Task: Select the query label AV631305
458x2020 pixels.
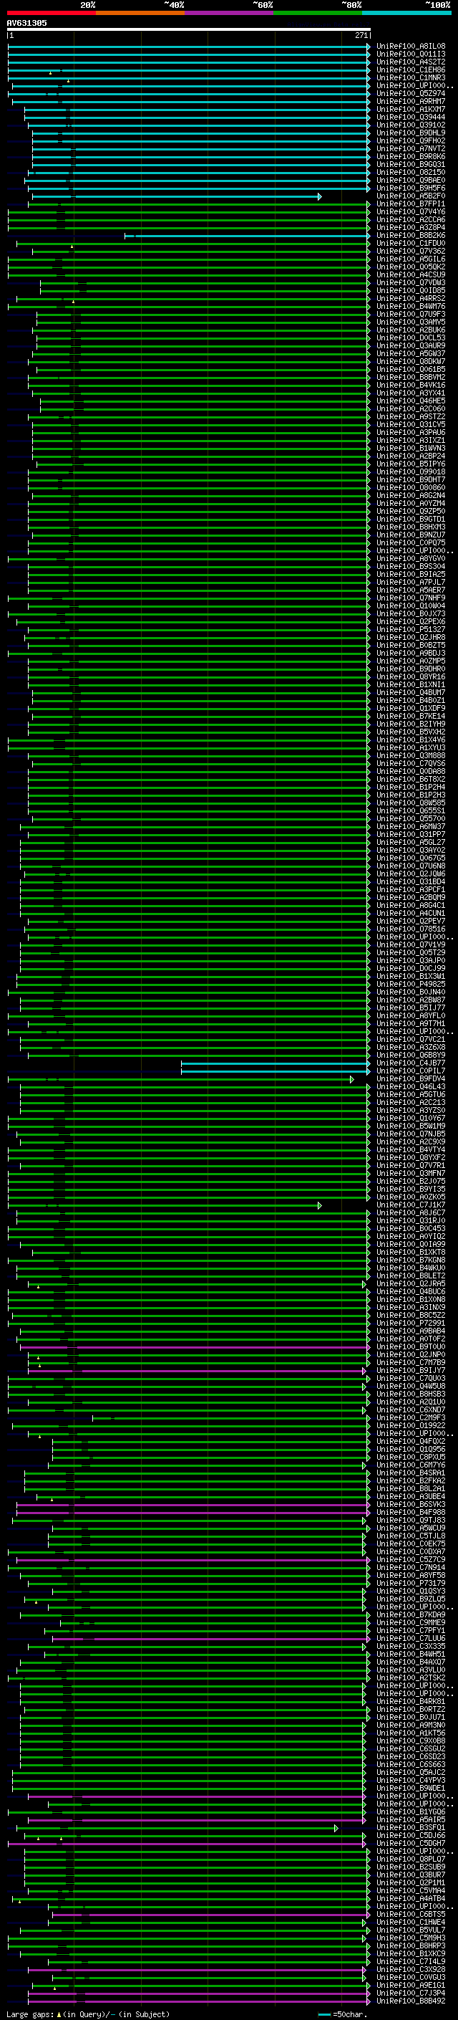Action: coord(26,24)
